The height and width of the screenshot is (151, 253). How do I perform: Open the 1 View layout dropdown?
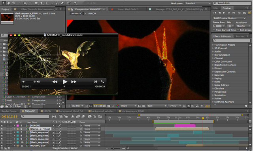(175, 106)
